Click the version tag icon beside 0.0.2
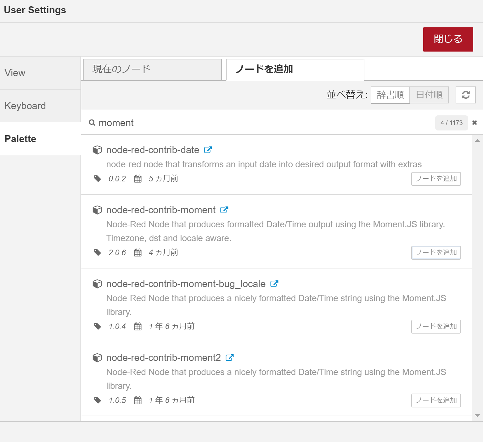This screenshot has width=483, height=442. [x=98, y=179]
